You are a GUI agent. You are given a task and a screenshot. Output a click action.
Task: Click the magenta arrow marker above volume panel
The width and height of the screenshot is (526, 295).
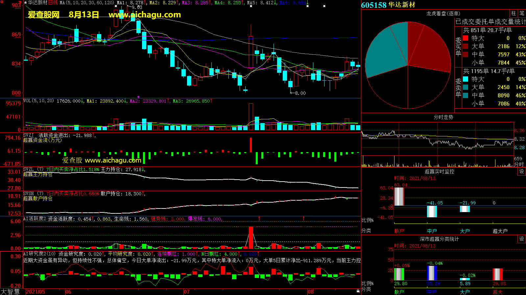138,97
